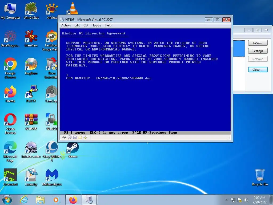
Task: Click Windows Media Player in the taskbar
Action: pos(56,200)
